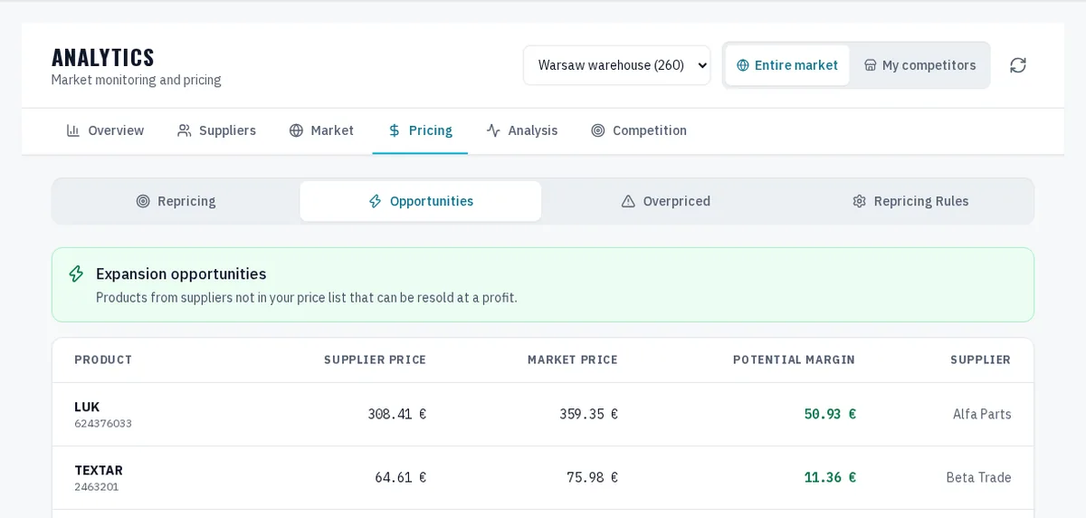Click the people icon next to Suppliers
1086x518 pixels.
(x=185, y=130)
